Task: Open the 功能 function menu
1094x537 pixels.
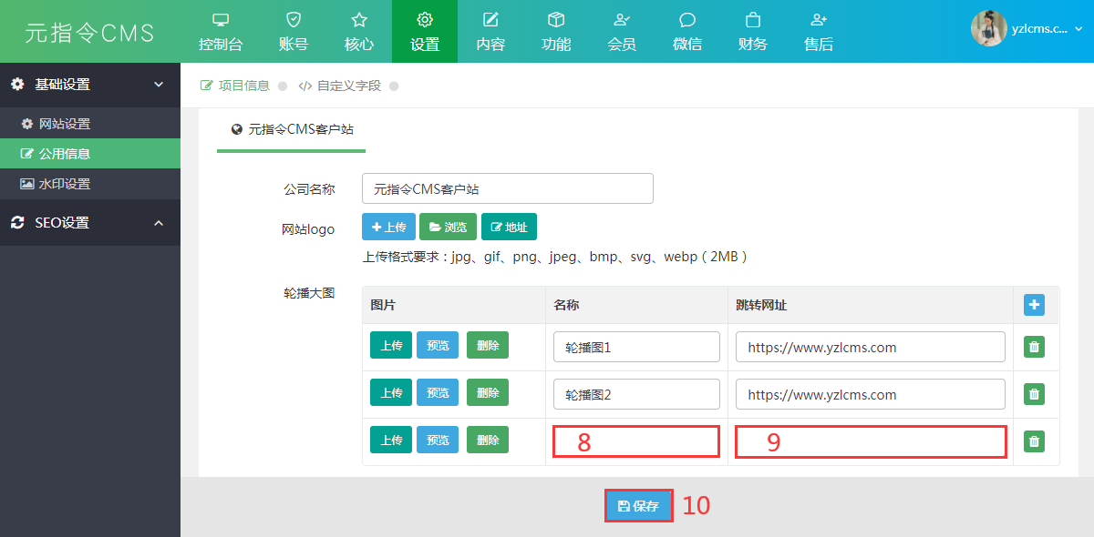Action: click(556, 31)
